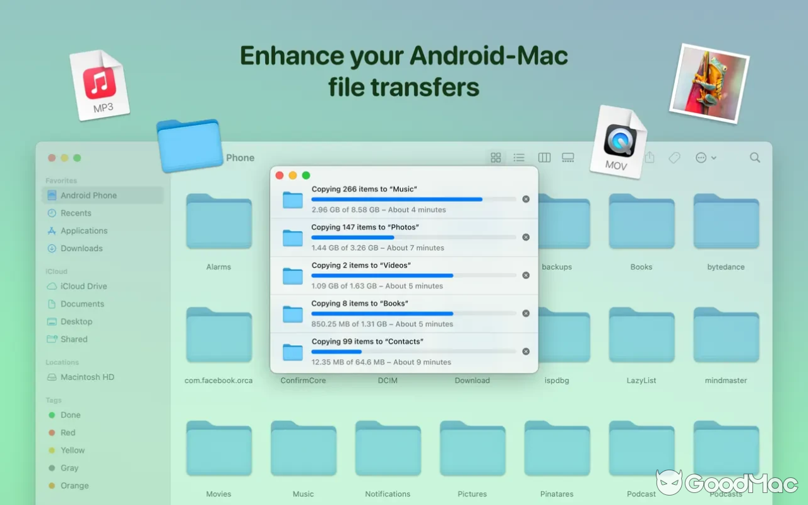Screen dimensions: 808x505
Task: Open the Tags tool in the toolbar
Action: click(674, 157)
